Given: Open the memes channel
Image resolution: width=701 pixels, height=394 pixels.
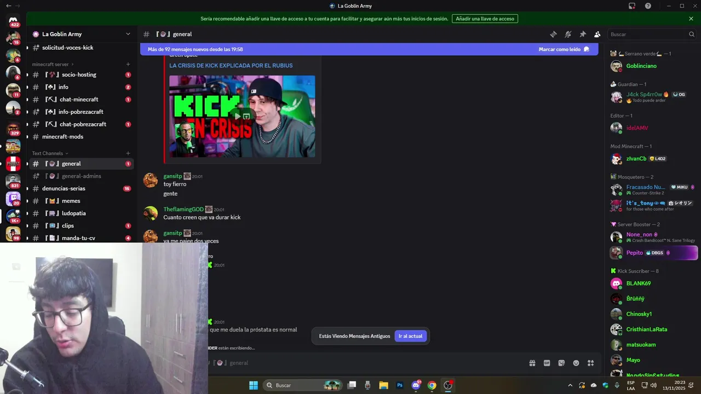Looking at the screenshot, I should [81, 201].
